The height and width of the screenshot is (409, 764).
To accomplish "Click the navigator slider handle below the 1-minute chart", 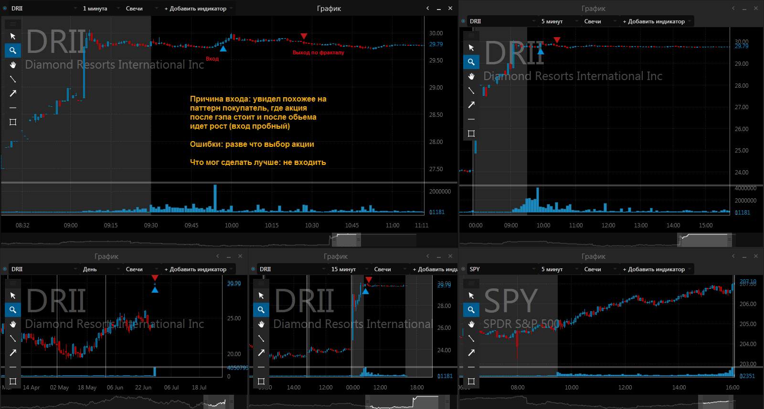I will pos(347,240).
